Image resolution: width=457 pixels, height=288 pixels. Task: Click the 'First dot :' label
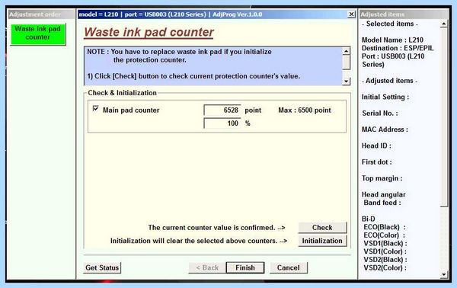click(x=376, y=162)
